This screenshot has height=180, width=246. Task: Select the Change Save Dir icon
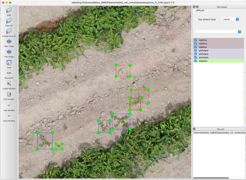[x=9, y=31]
